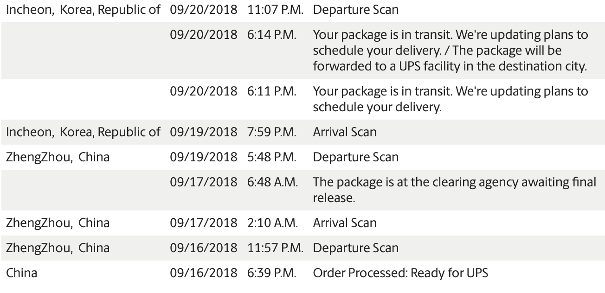Select the Incheon location on the 09/19/2018 row

click(83, 132)
